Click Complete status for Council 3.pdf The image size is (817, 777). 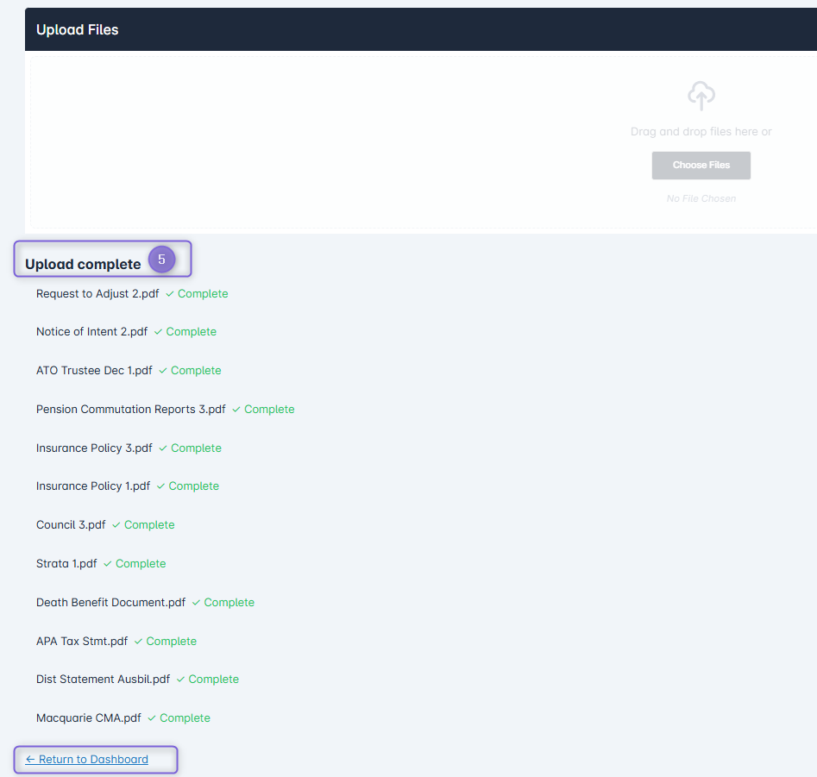click(x=149, y=524)
